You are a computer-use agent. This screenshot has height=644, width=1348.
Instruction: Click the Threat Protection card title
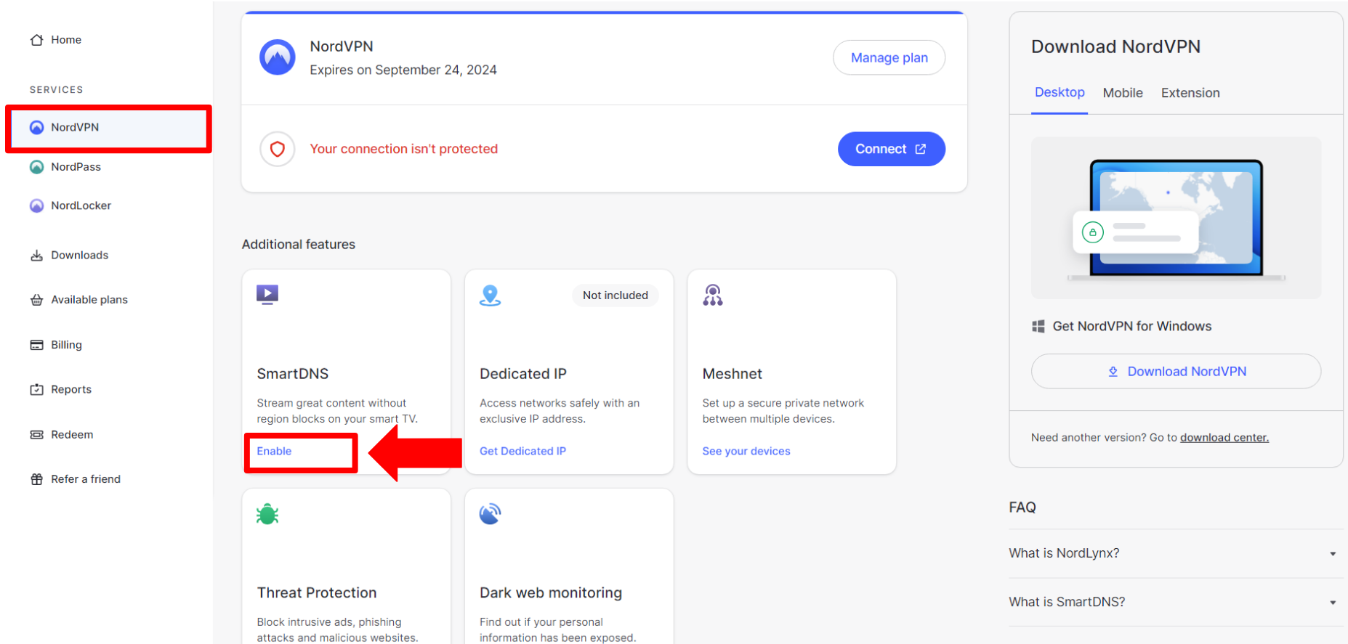coord(317,592)
